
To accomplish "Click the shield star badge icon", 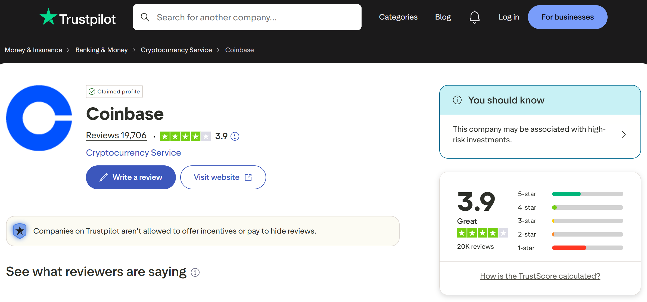I will pyautogui.click(x=20, y=231).
